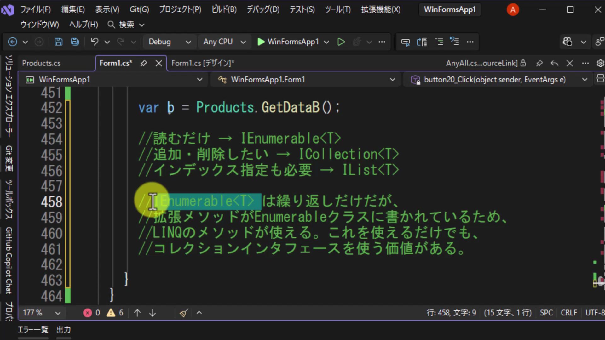605x340 pixels.
Task: Open the ファイル(F) menu
Action: [x=36, y=9]
